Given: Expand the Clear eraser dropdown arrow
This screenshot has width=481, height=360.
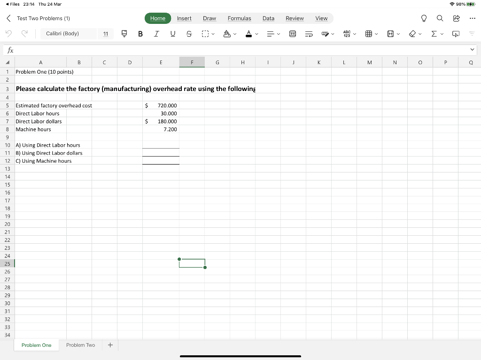Looking at the screenshot, I should click(420, 34).
